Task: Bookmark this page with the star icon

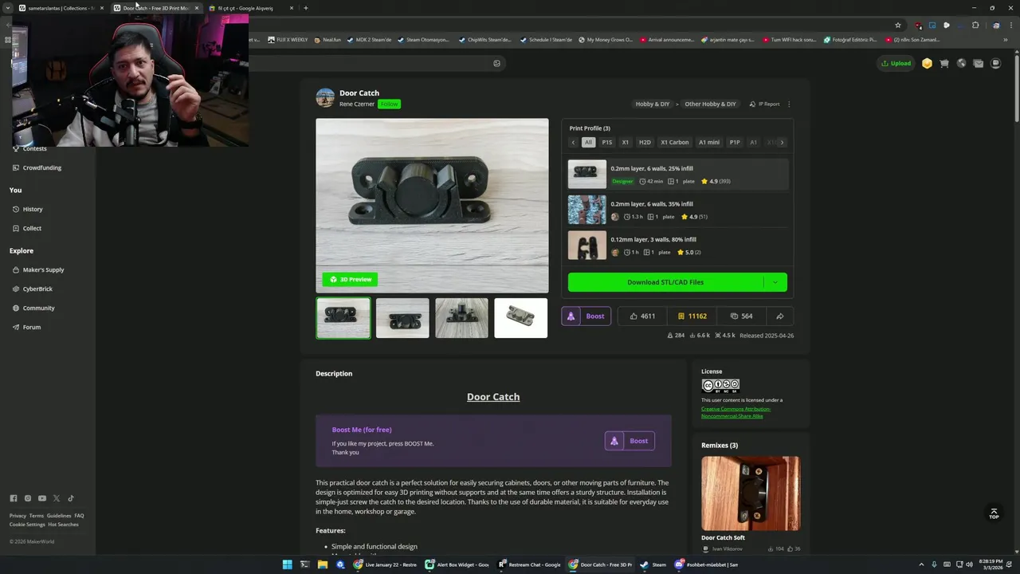Action: pyautogui.click(x=898, y=25)
